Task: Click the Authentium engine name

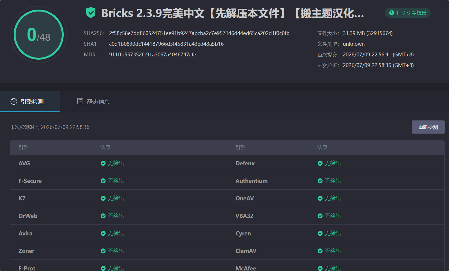Action: coord(251,181)
